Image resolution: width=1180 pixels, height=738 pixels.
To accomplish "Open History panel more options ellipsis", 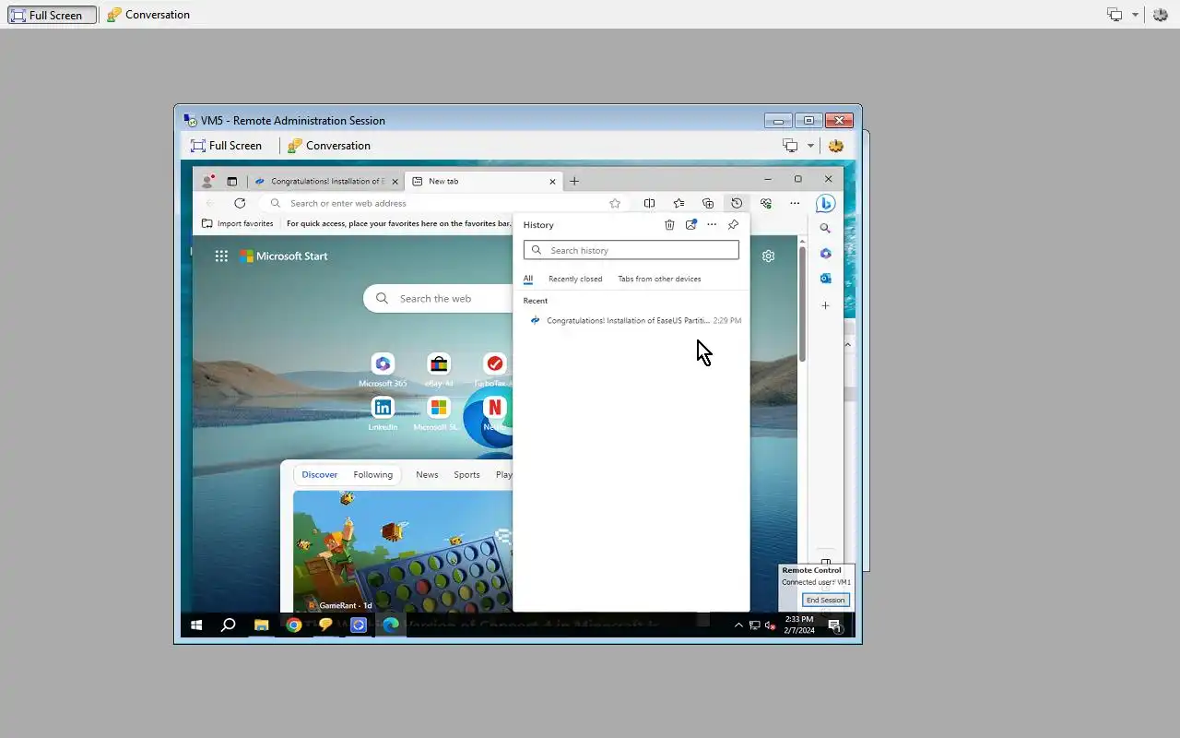I will point(712,224).
